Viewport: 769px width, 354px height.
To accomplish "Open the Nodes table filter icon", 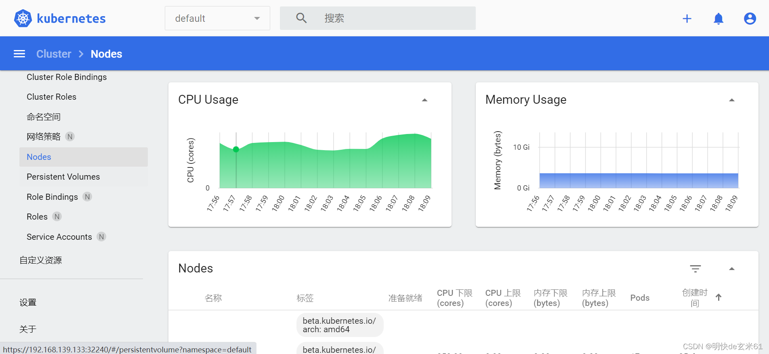I will (x=695, y=269).
